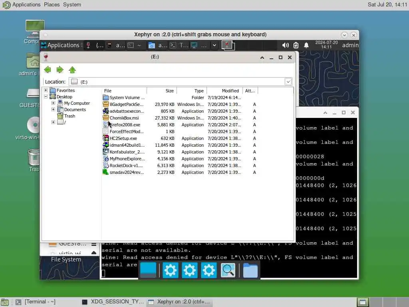Sort by the Type column header
409x307 pixels.
(x=192, y=91)
